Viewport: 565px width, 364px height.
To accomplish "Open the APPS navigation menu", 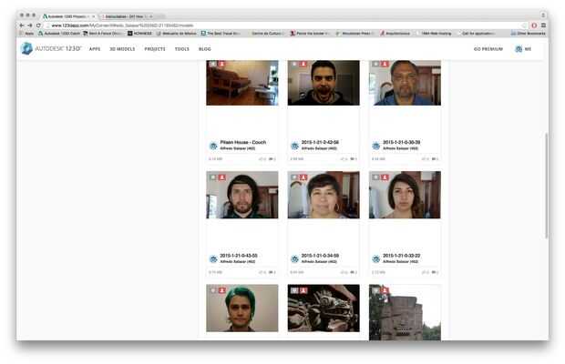I will tap(95, 49).
